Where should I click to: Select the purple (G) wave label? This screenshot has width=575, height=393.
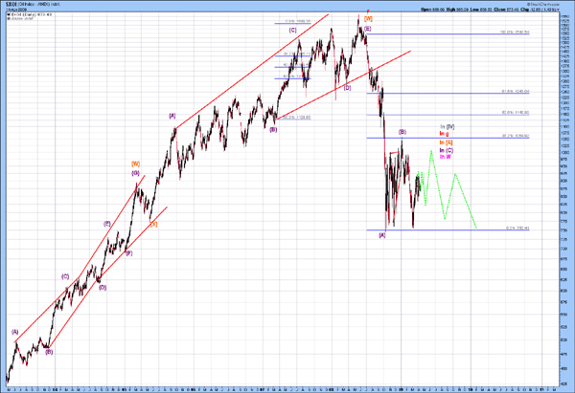pos(136,173)
